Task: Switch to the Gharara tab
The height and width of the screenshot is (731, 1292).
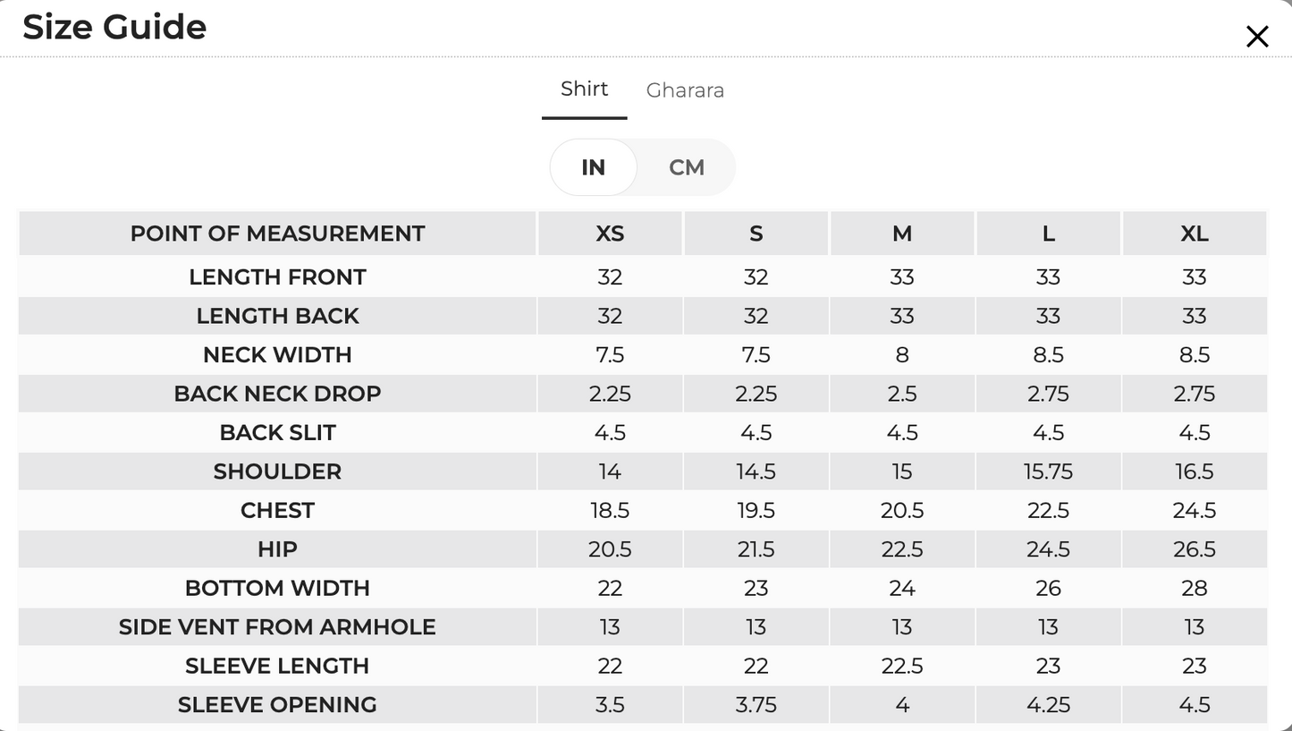Action: pos(685,90)
